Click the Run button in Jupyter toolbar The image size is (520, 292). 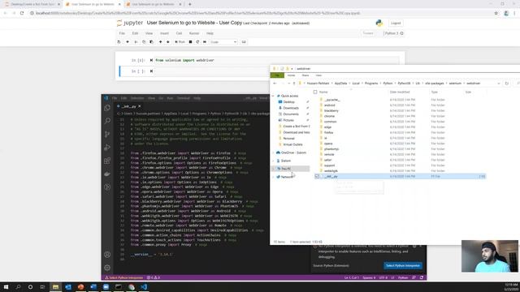(x=180, y=42)
